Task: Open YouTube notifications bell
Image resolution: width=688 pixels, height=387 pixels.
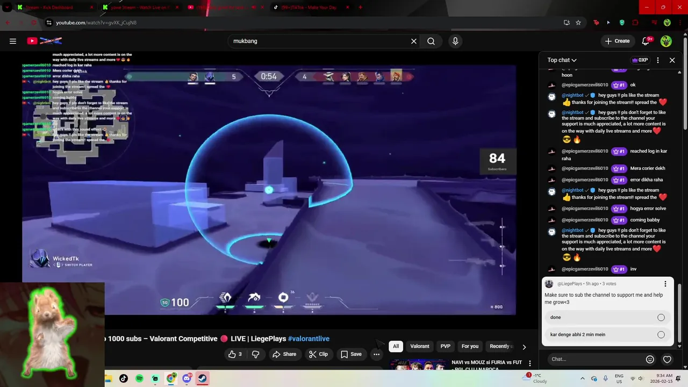Action: pos(647,41)
